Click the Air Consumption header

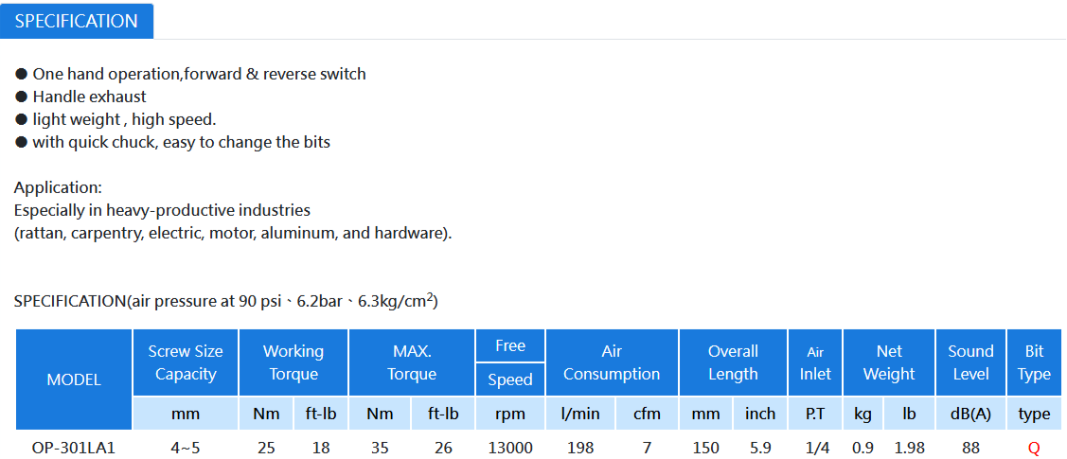click(x=612, y=362)
